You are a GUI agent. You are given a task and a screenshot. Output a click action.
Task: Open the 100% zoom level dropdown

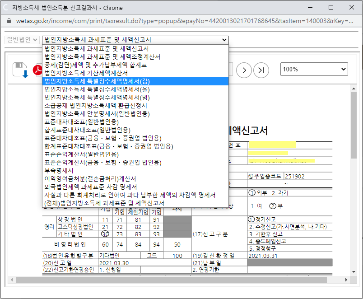(314, 69)
